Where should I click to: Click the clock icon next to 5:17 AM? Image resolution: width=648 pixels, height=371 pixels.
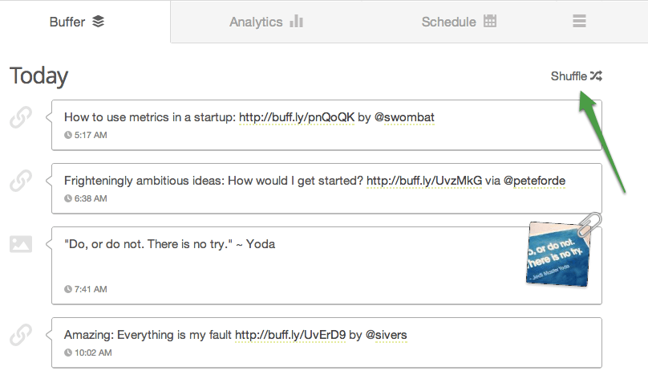pyautogui.click(x=68, y=135)
